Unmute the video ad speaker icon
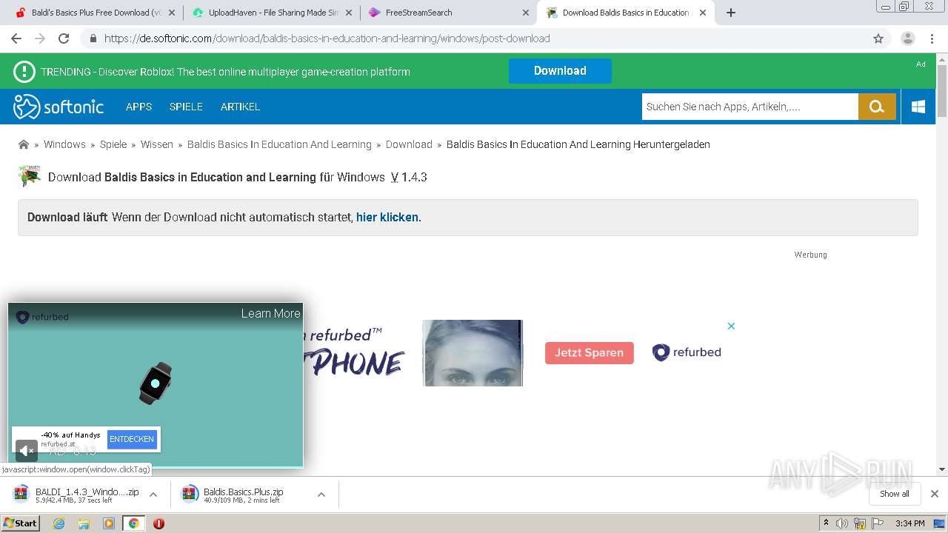This screenshot has height=533, width=948. (27, 450)
